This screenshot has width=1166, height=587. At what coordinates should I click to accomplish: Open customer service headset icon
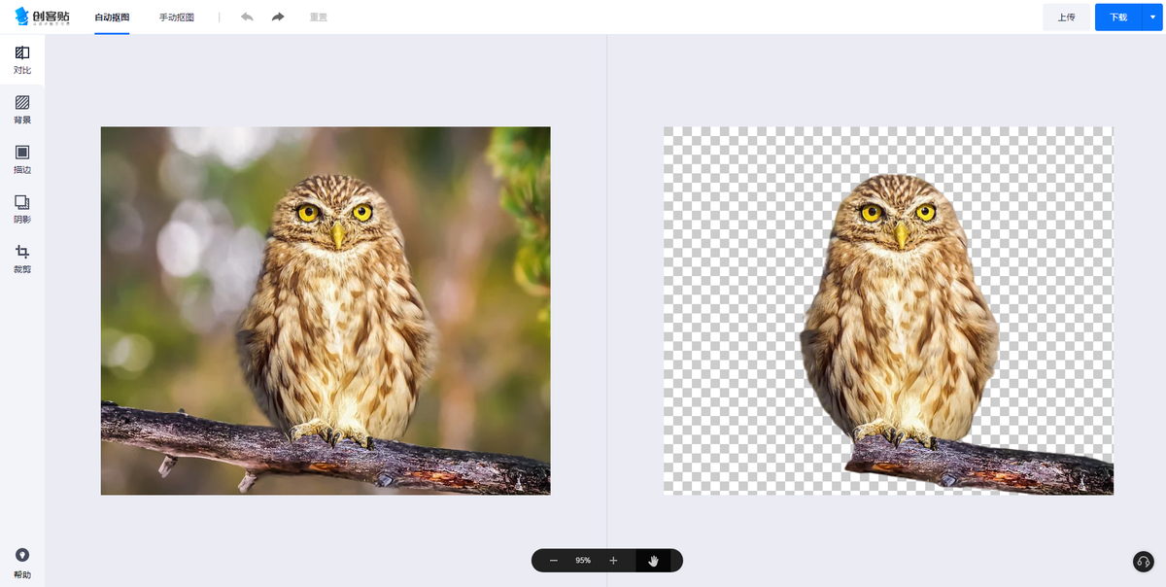(1144, 562)
